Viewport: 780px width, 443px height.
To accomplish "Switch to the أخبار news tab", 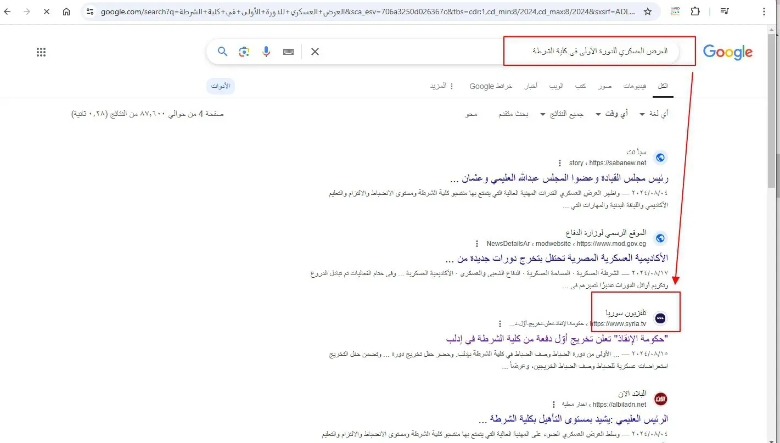I will (530, 86).
